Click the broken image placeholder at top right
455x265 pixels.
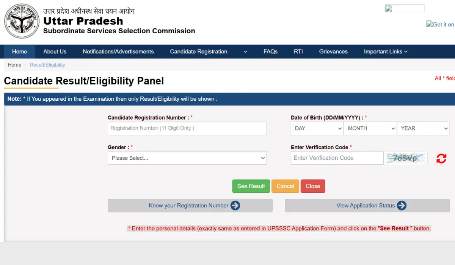[x=405, y=8]
